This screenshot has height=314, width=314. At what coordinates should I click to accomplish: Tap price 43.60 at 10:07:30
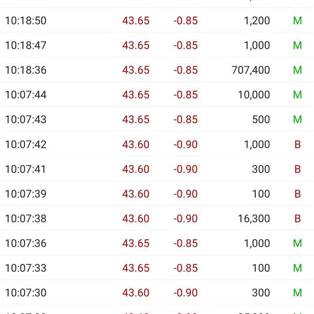(136, 293)
